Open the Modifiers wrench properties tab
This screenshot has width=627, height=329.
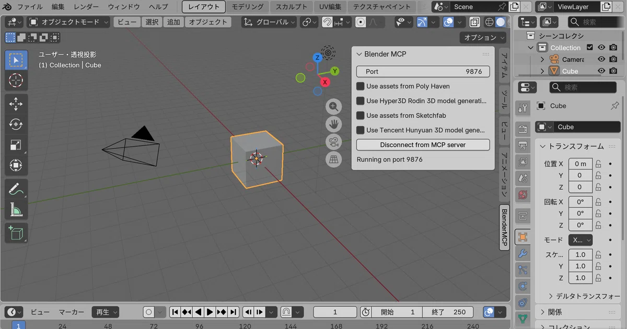(x=522, y=254)
